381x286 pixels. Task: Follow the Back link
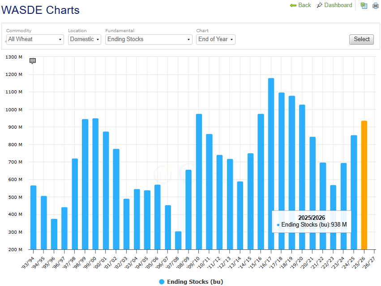[x=304, y=5]
